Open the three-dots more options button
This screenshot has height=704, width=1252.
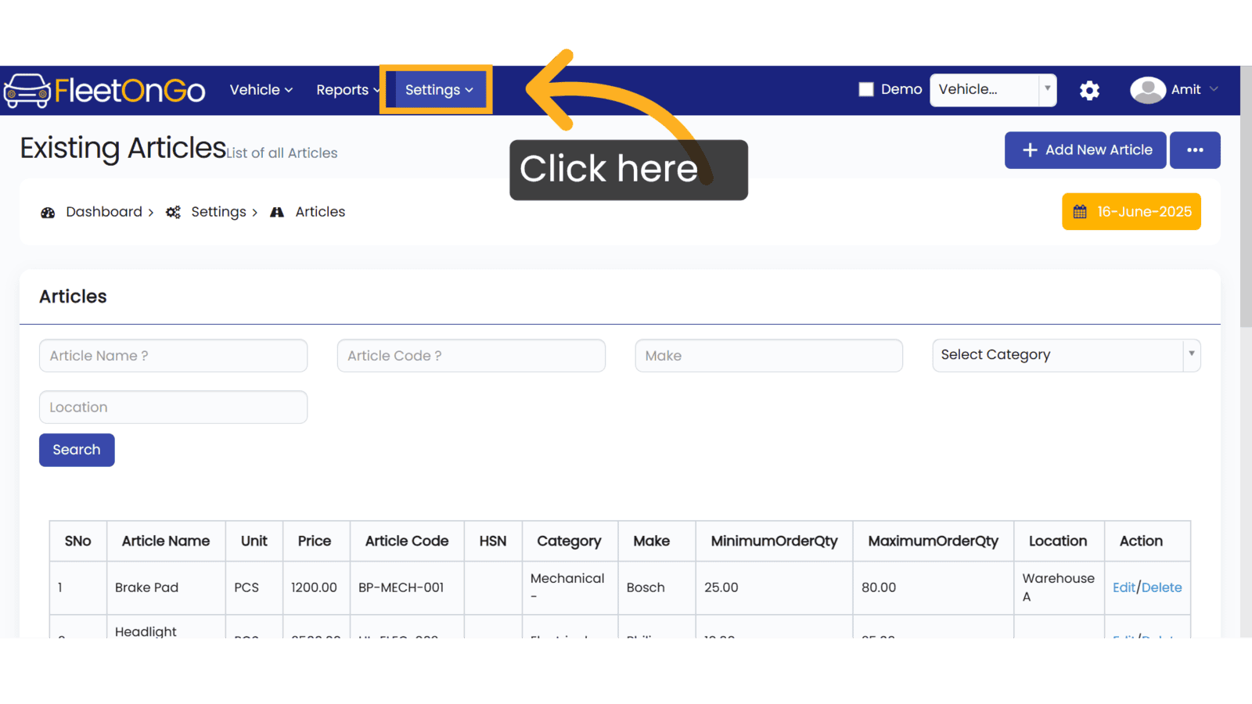click(1195, 150)
